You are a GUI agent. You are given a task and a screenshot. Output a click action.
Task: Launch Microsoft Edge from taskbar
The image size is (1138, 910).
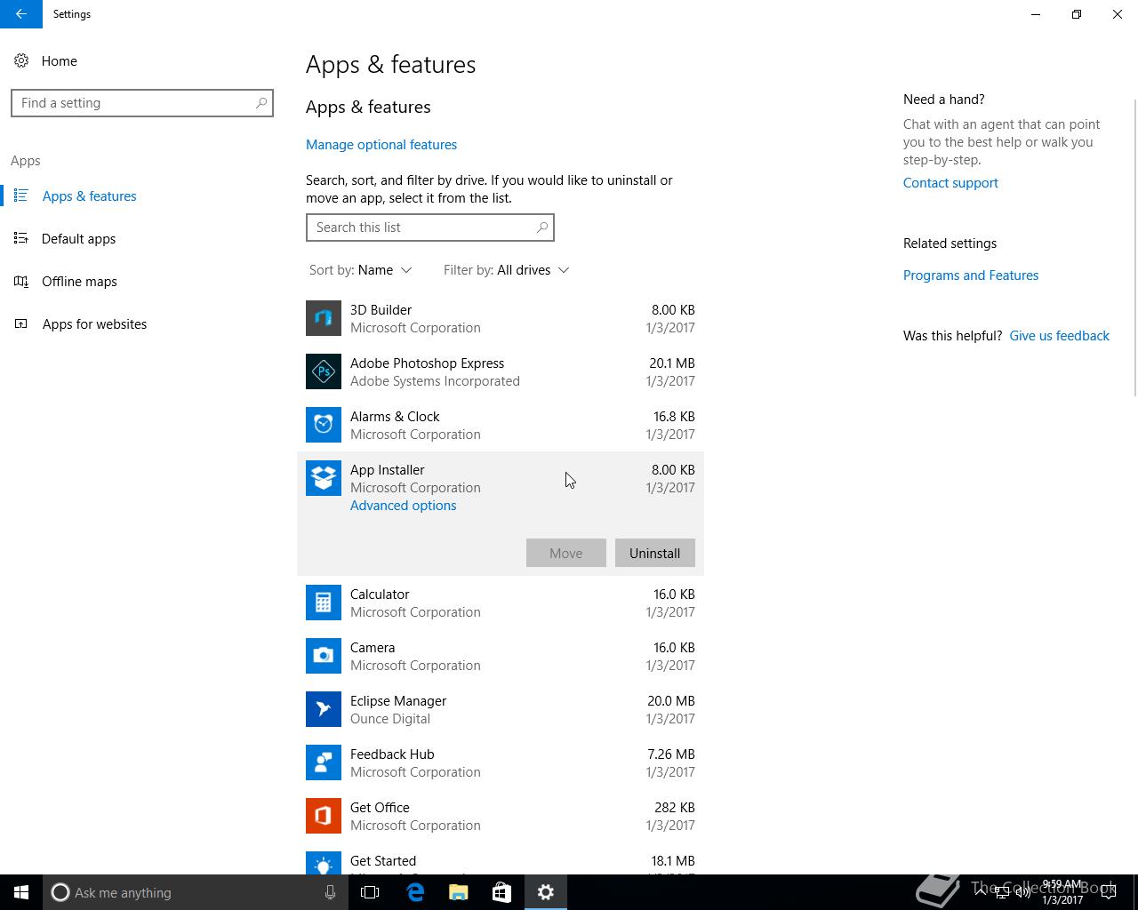pyautogui.click(x=414, y=892)
